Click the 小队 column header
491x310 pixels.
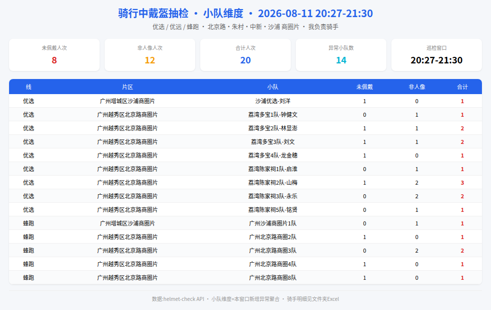273,87
